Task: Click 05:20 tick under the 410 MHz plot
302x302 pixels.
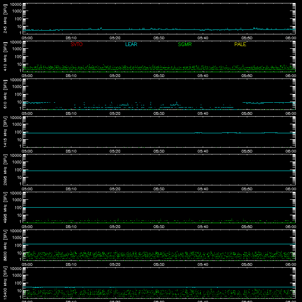Action: click(x=115, y=76)
